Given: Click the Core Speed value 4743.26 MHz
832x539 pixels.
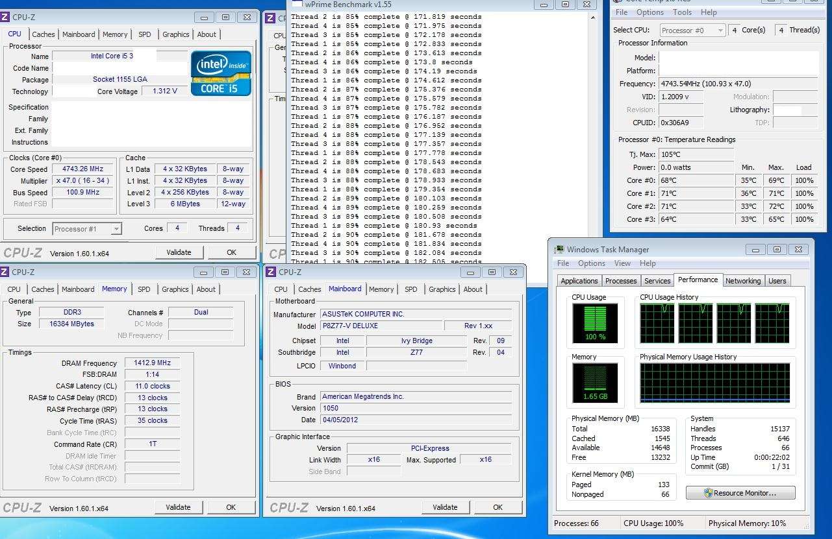Looking at the screenshot, I should pos(83,169).
